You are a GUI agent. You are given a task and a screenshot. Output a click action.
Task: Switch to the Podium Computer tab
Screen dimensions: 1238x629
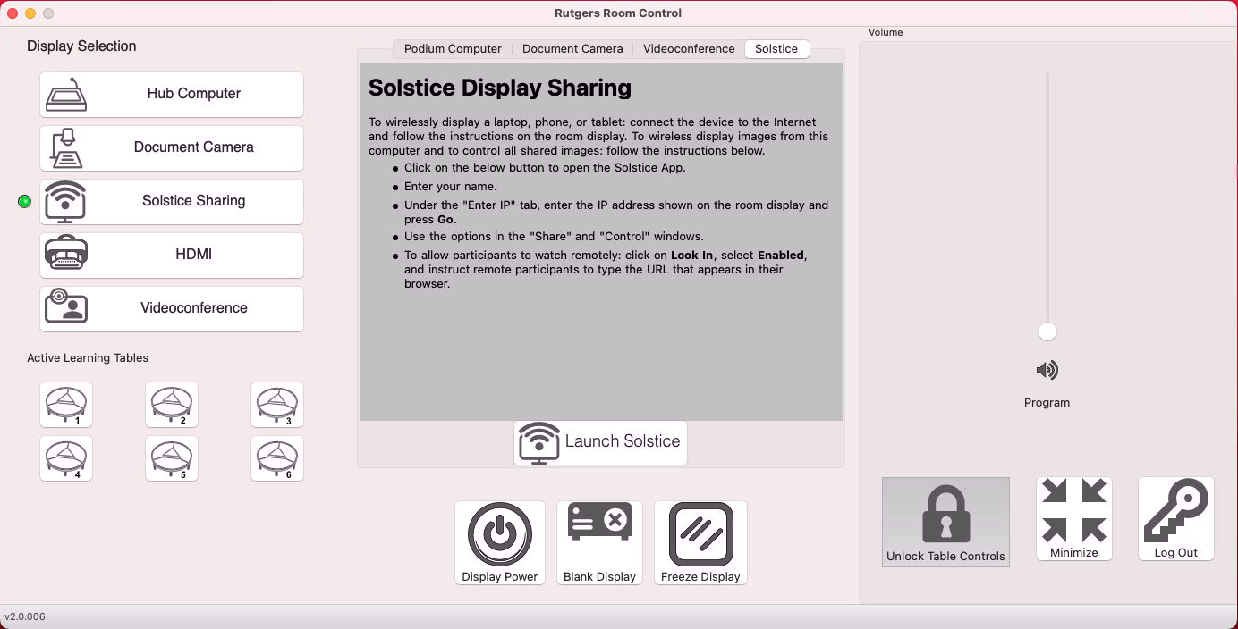pyautogui.click(x=452, y=49)
